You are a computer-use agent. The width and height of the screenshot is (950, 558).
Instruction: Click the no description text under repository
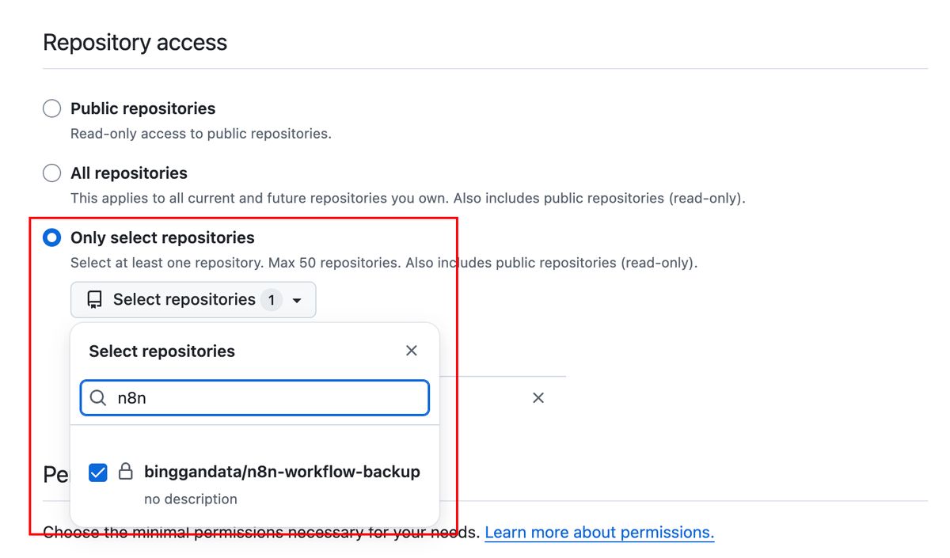191,499
